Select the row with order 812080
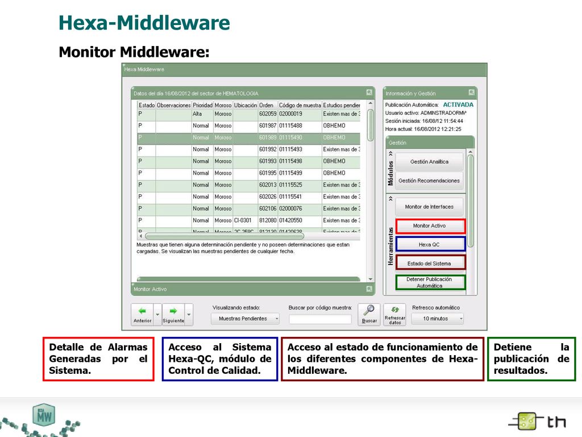The width and height of the screenshot is (582, 437). [x=249, y=221]
